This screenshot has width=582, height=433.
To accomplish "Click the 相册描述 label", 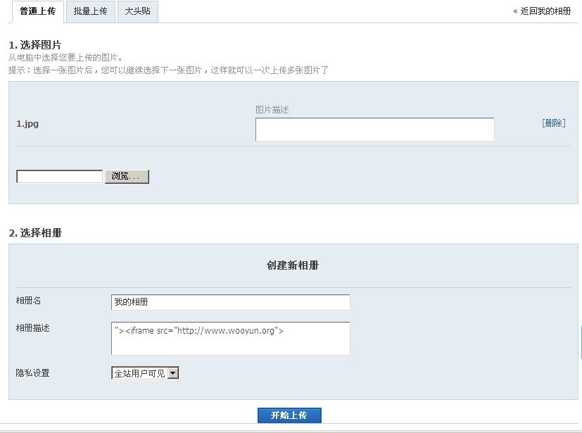I will coord(32,328).
